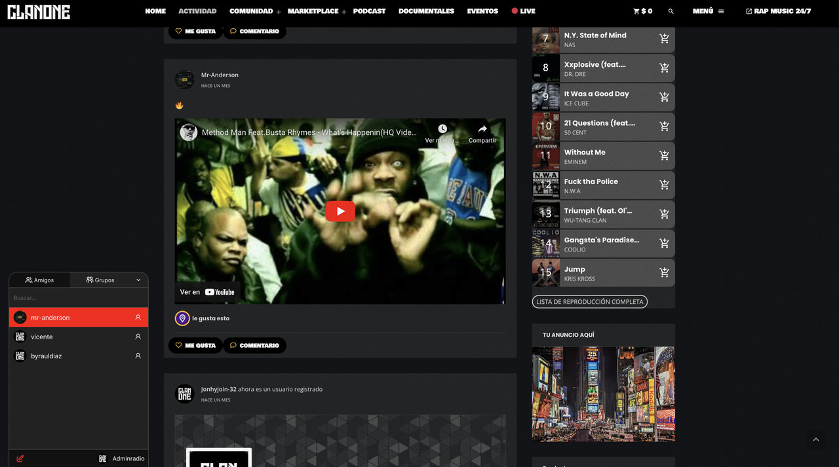The height and width of the screenshot is (467, 839).
Task: Switch to the Grupos tab
Action: pyautogui.click(x=100, y=280)
